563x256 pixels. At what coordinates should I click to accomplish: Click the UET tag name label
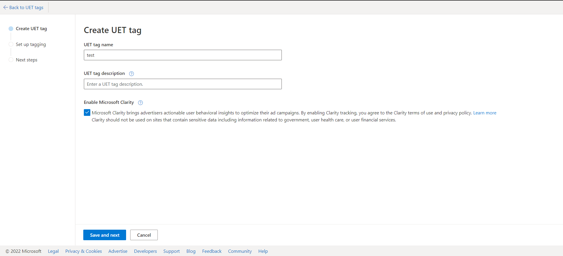(x=99, y=45)
